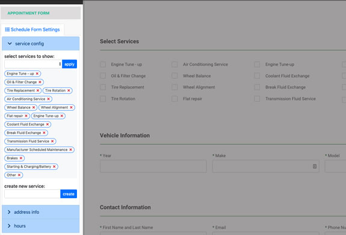Check the Wheel Balance checkbox
346x235 pixels.
point(175,76)
